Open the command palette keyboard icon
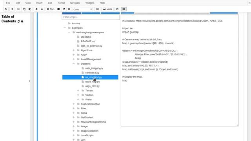This screenshot has height=141, width=251. [x=97, y=9]
